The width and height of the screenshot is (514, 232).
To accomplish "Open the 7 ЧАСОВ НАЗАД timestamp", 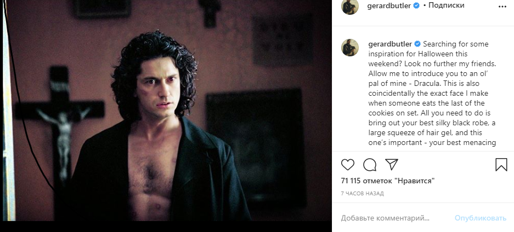I will pyautogui.click(x=362, y=194).
